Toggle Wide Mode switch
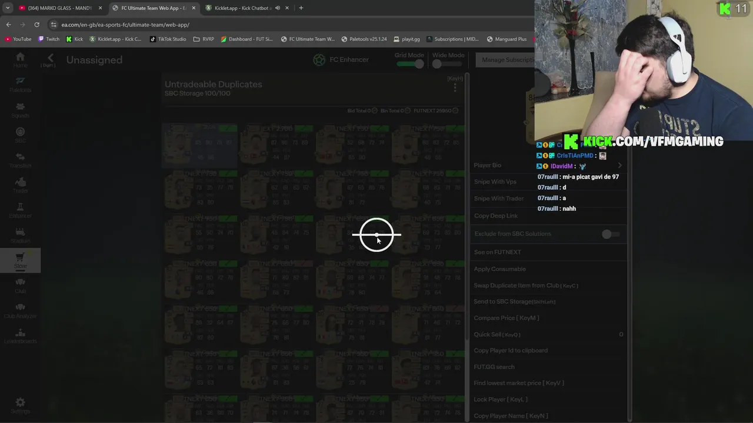 [447, 63]
